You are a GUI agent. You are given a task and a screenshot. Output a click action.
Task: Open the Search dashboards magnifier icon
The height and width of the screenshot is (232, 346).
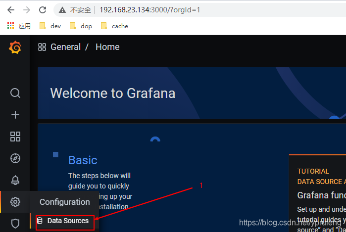click(15, 93)
